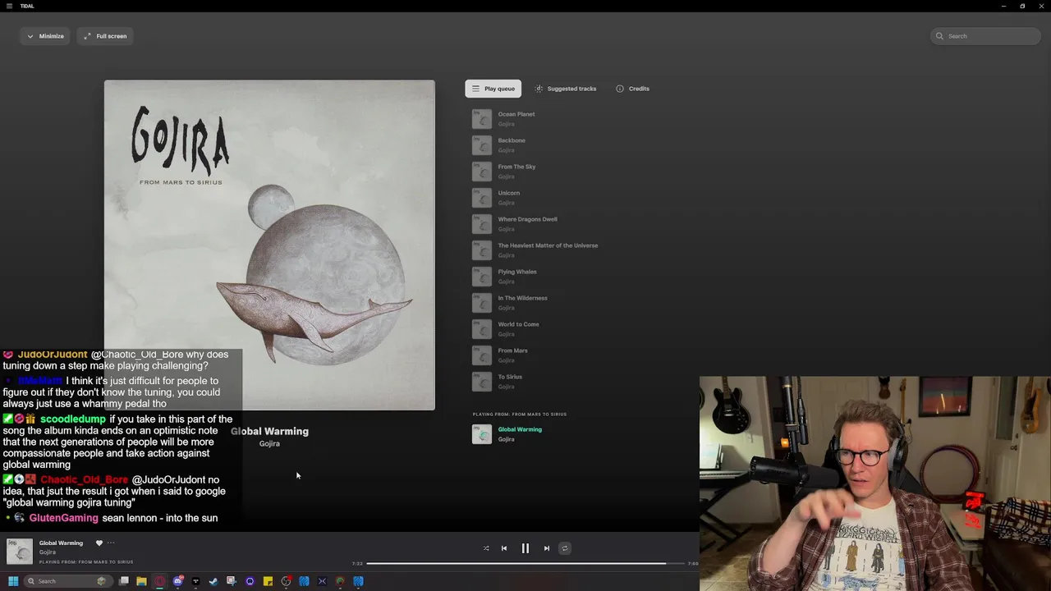Skip to the next track

coord(547,548)
